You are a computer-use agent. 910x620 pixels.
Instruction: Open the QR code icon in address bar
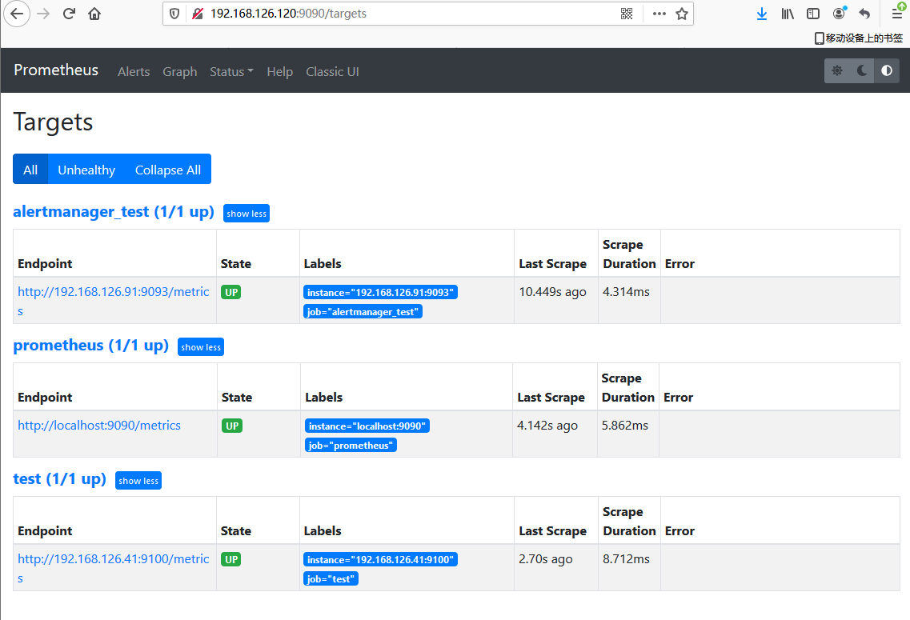coord(627,14)
